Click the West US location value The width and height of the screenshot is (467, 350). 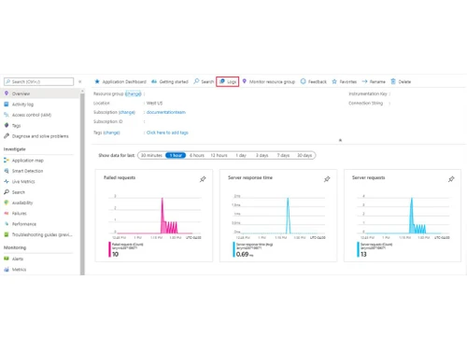(154, 103)
